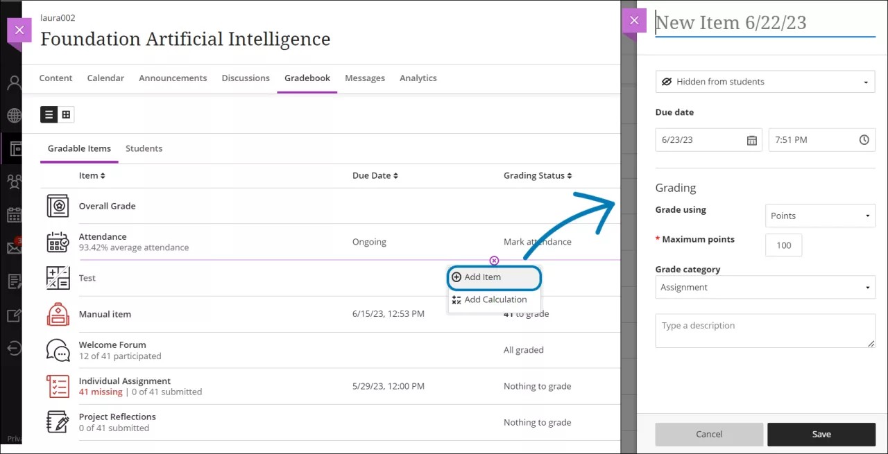Open Grades from the sidebar document icon
The height and width of the screenshot is (454, 888).
[x=14, y=281]
